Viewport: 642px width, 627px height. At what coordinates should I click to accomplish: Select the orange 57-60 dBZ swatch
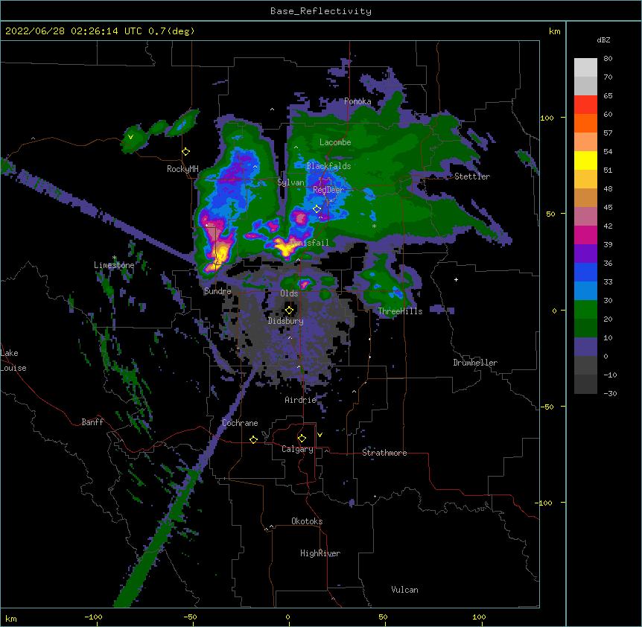[585, 123]
